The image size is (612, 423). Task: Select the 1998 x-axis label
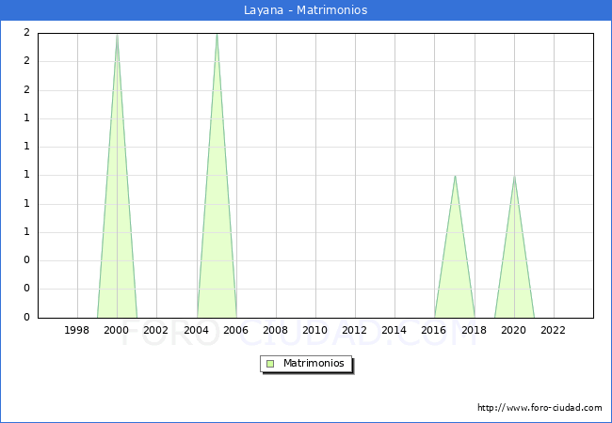point(76,330)
